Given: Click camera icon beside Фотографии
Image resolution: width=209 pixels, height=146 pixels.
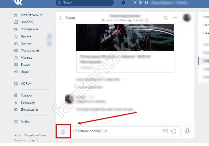Looking at the screenshot, I should click(x=16, y=50).
